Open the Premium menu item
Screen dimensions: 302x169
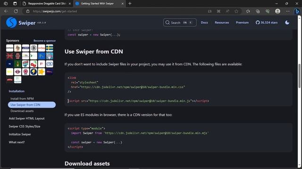coord(242,23)
